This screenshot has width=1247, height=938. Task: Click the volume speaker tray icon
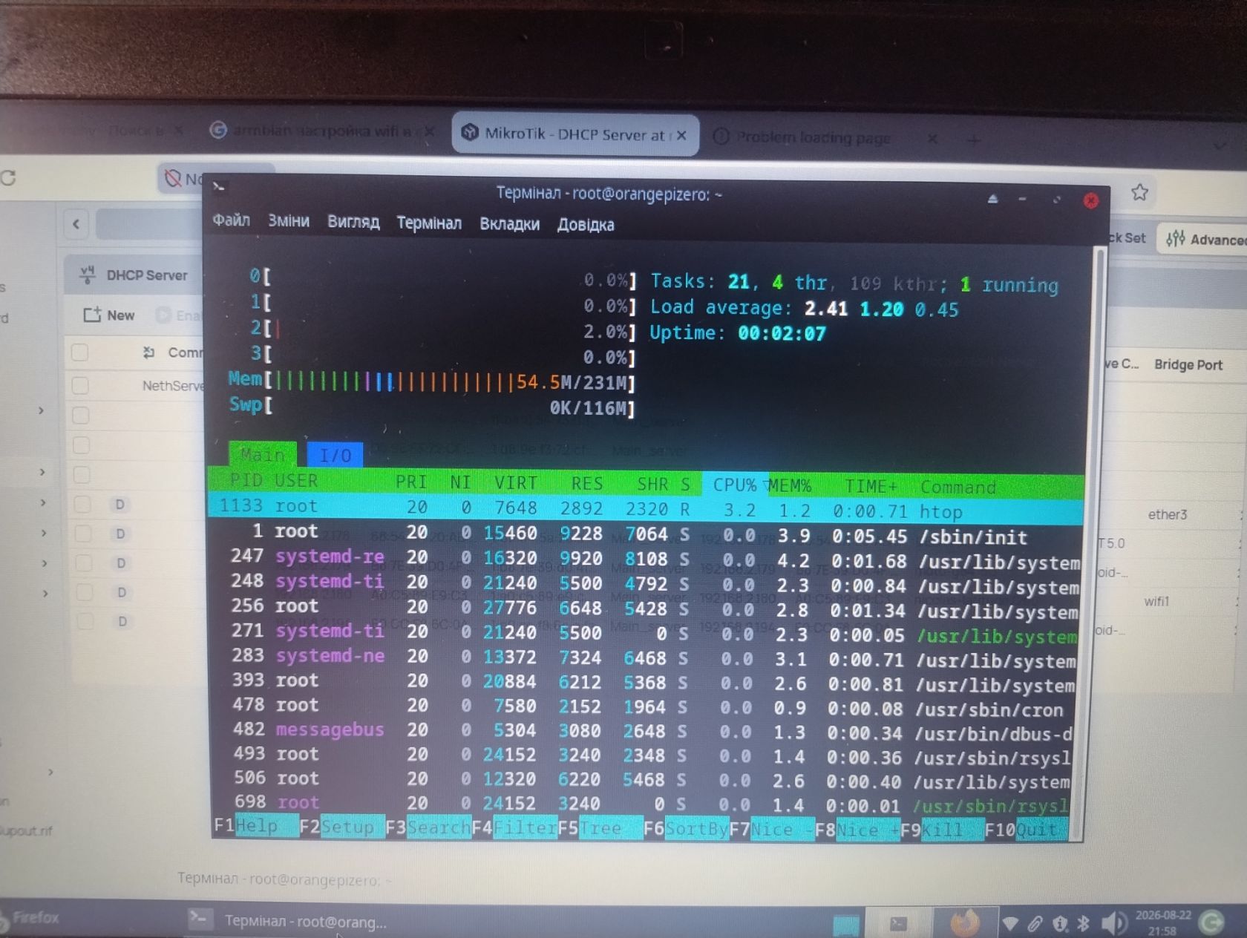tap(1113, 923)
